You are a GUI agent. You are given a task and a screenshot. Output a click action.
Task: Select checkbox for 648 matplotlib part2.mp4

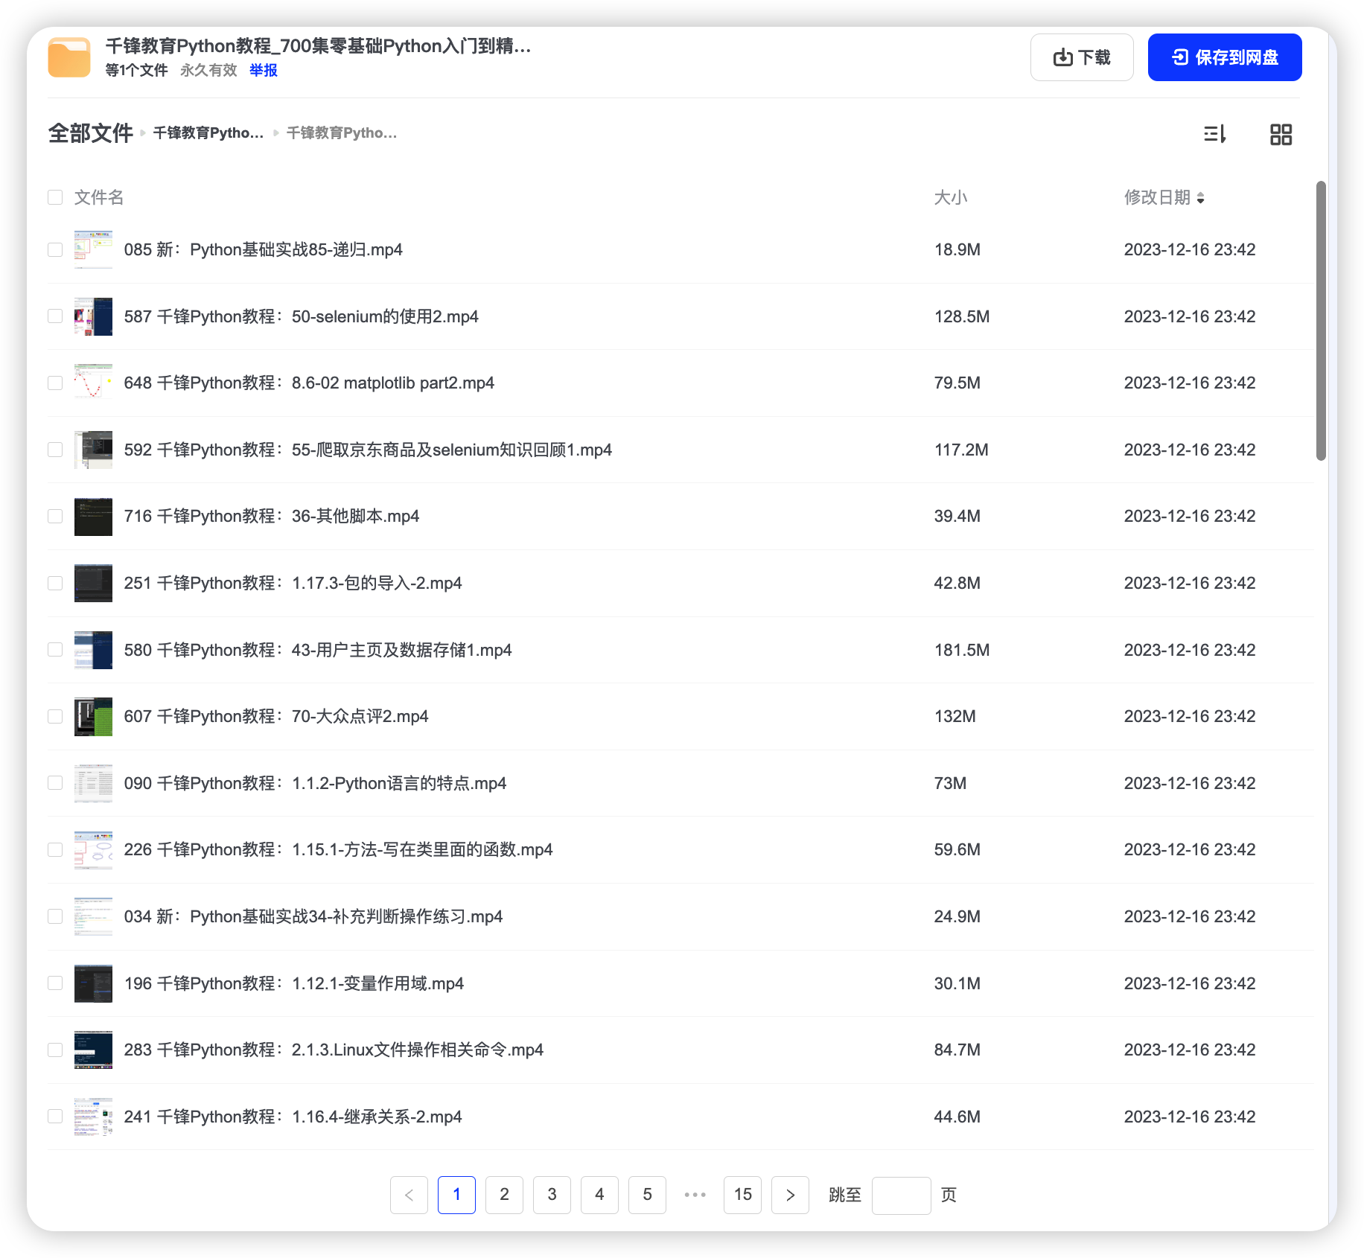tap(55, 383)
